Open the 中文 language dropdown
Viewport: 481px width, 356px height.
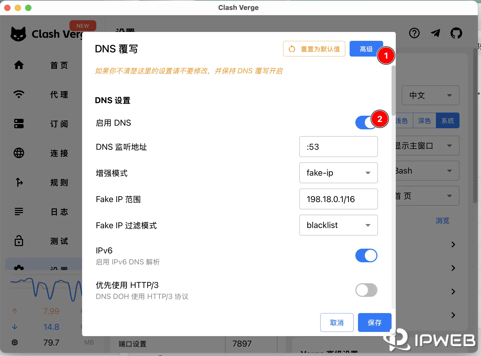(x=430, y=95)
